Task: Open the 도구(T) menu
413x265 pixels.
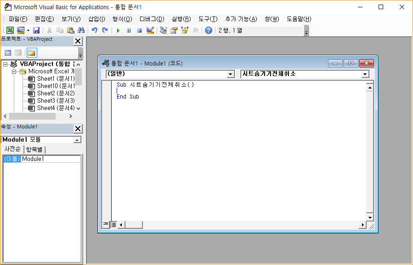Action: [x=208, y=19]
